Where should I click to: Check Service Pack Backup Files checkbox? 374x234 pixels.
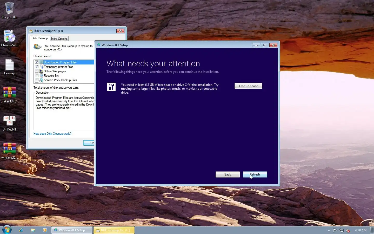(37, 80)
